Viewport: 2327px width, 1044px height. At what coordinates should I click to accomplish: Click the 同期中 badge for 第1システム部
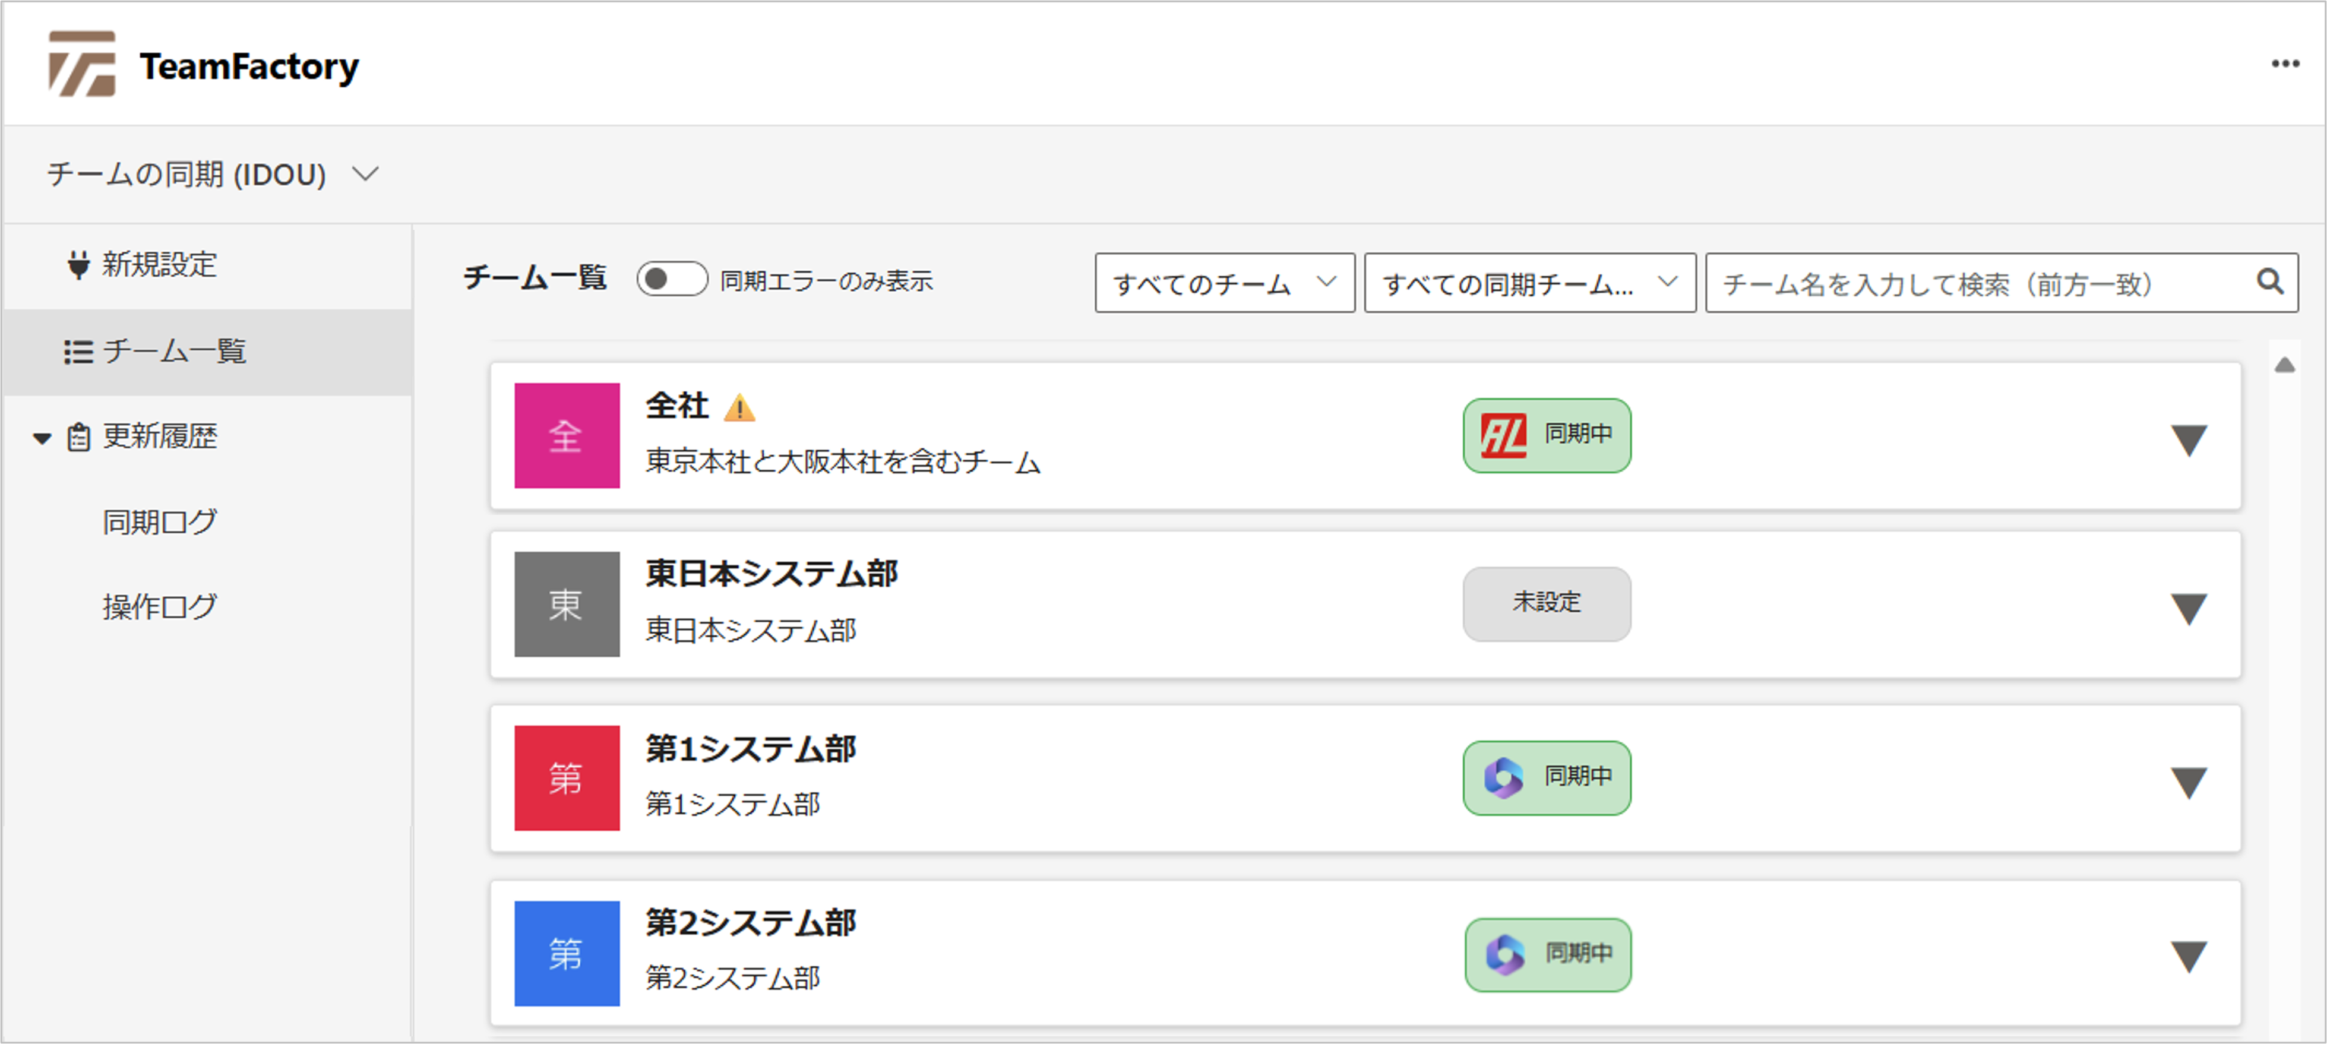(x=1547, y=777)
